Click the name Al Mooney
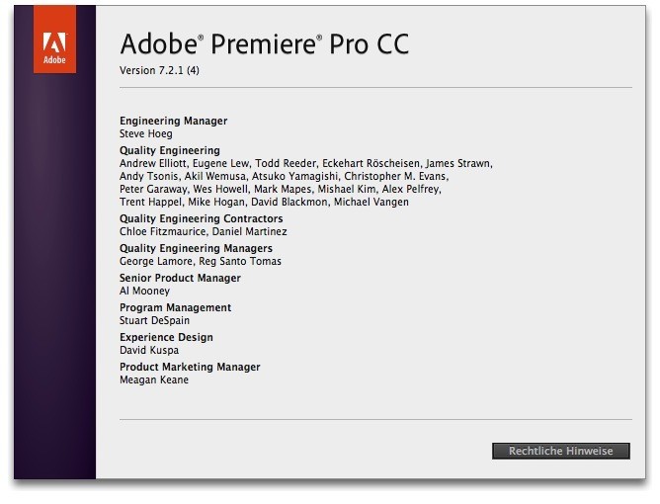This screenshot has height=504, width=660. tap(144, 291)
